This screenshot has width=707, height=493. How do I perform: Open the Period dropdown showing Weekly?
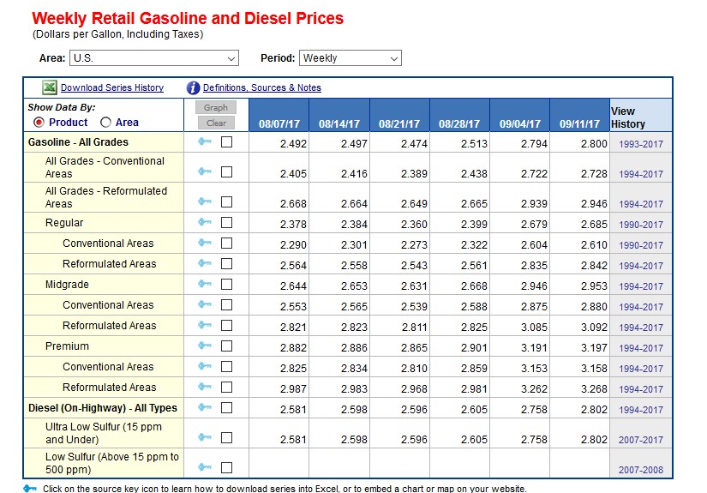coord(350,58)
